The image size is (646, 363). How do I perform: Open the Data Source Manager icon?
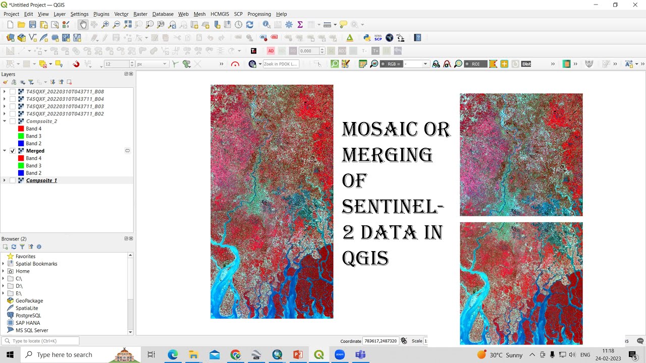click(x=10, y=38)
